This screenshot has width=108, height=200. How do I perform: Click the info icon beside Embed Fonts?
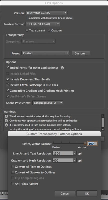(62, 68)
